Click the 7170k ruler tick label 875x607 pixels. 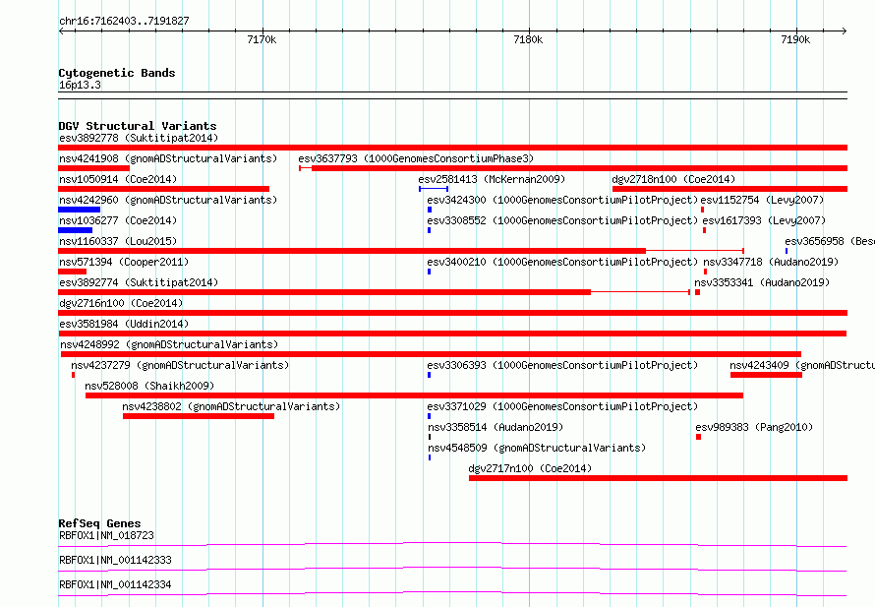pyautogui.click(x=262, y=39)
